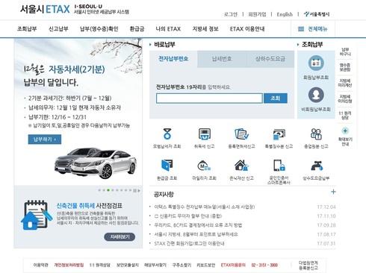Focus the 전자납부번호 input field

209,98
